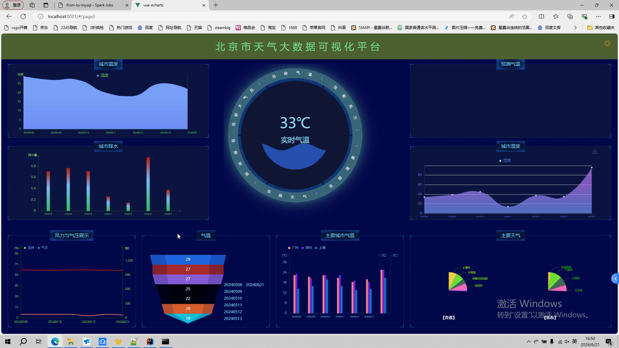Show hidden system tray icons
Image resolution: width=619 pixels, height=348 pixels.
[x=528, y=342]
